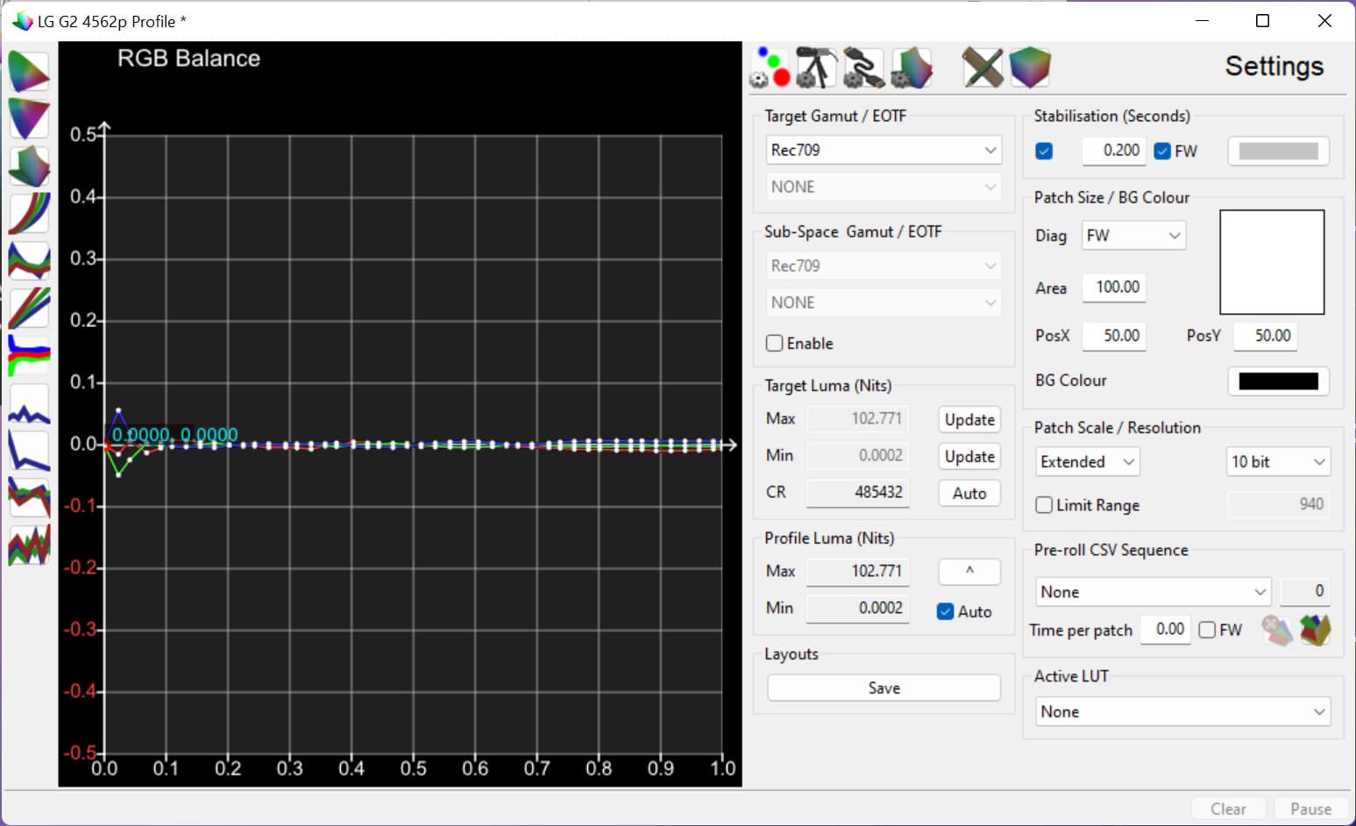This screenshot has height=826, width=1356.
Task: Show the 3D gamut volume graph
Action: (29, 166)
